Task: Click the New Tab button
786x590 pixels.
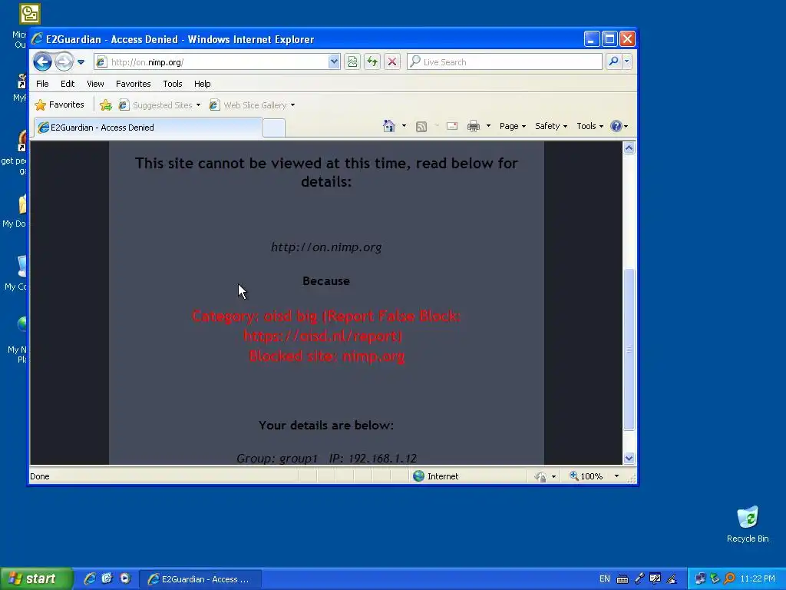Action: pyautogui.click(x=274, y=128)
